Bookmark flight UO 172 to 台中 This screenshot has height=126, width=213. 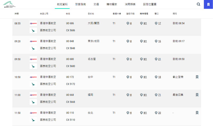[x=197, y=77]
